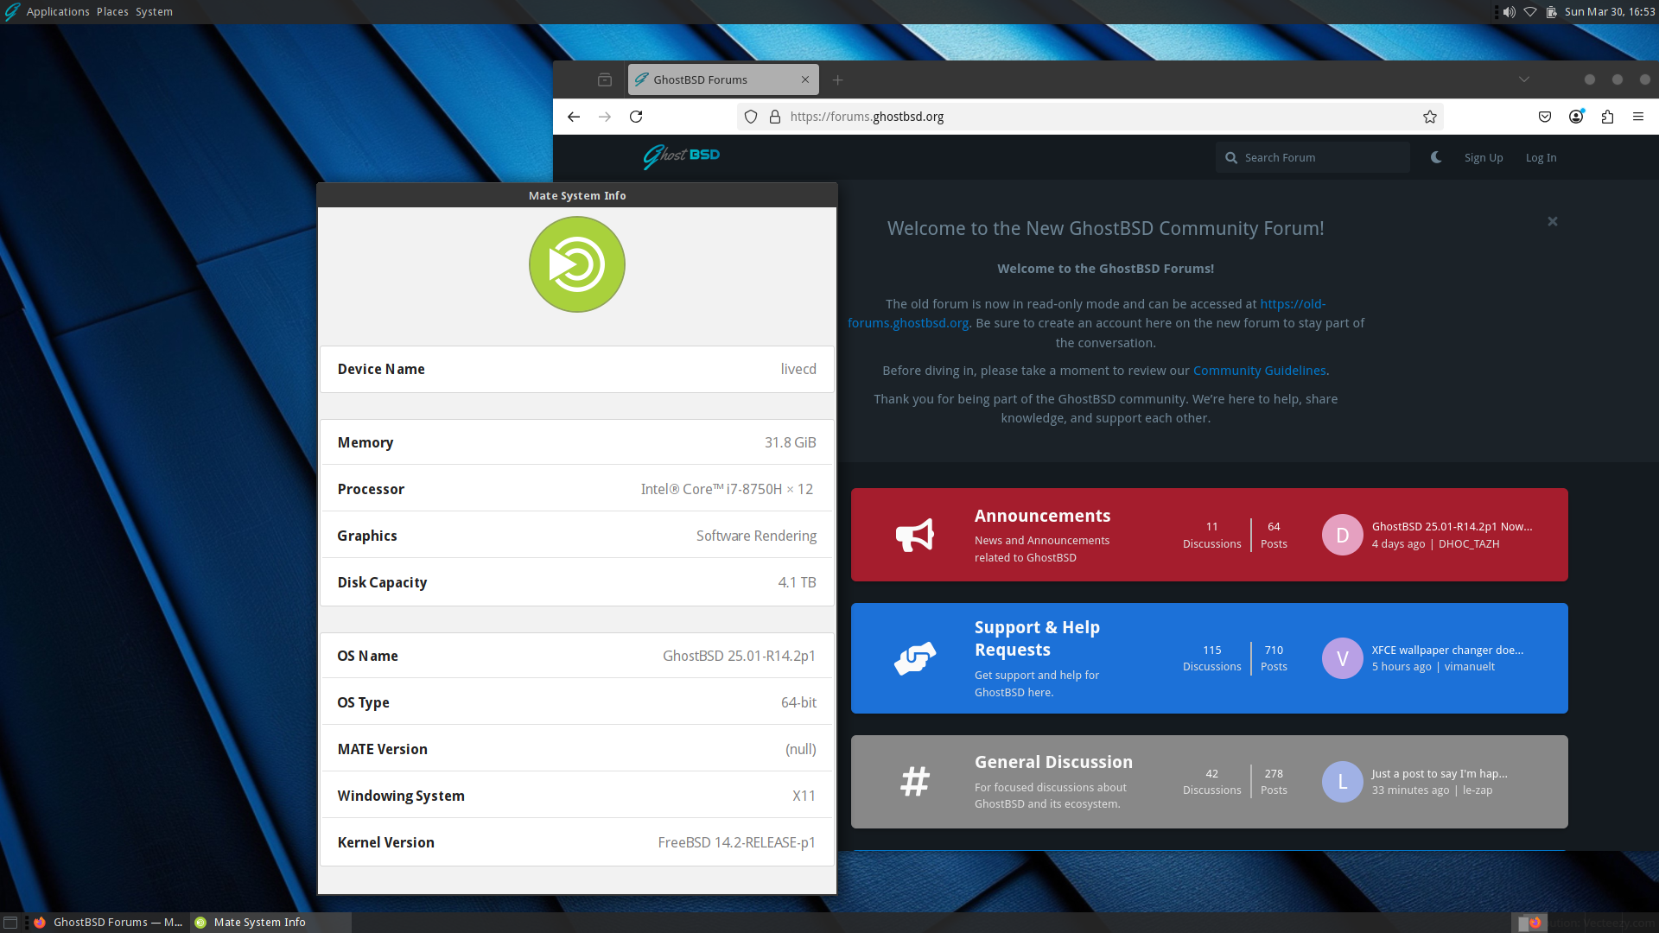
Task: Reload the GhostBSD Forums page
Action: (636, 117)
